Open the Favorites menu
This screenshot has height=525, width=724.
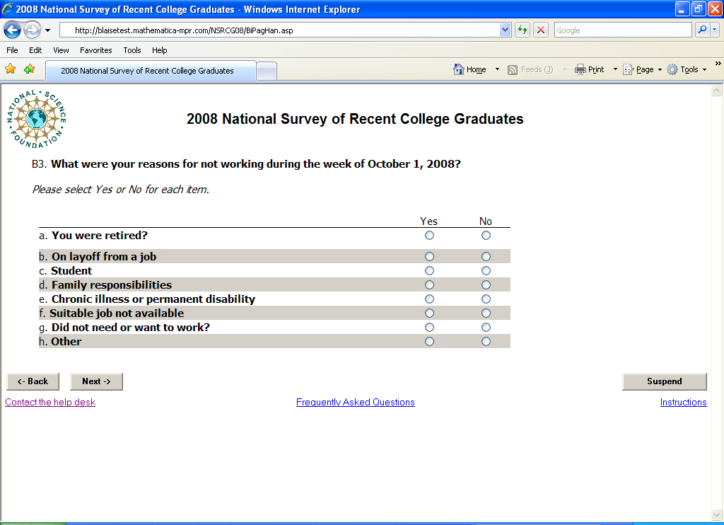(95, 50)
